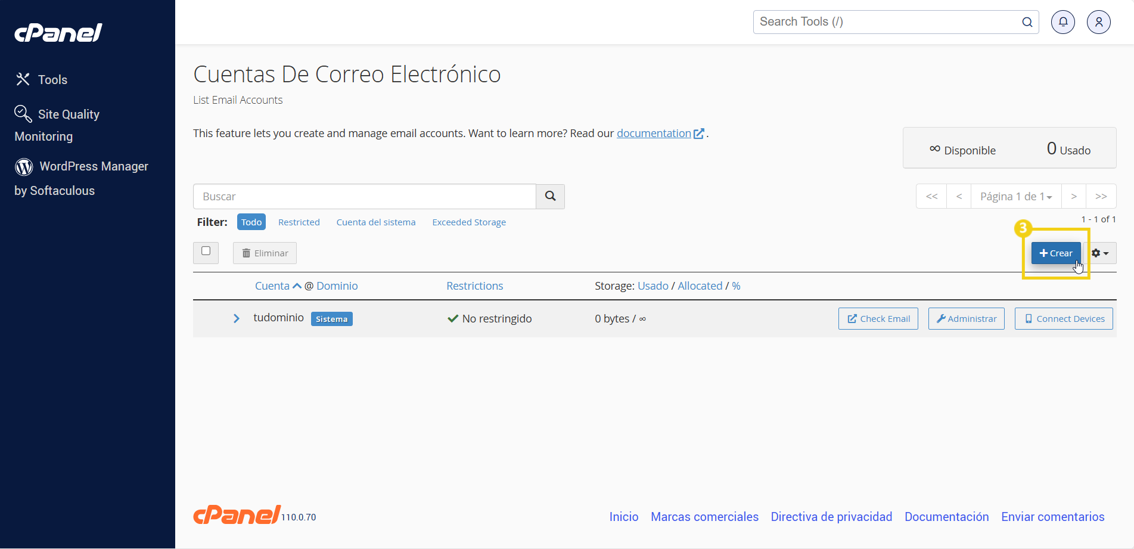Image resolution: width=1134 pixels, height=549 pixels.
Task: Click Check Email for tudominio
Action: click(878, 318)
